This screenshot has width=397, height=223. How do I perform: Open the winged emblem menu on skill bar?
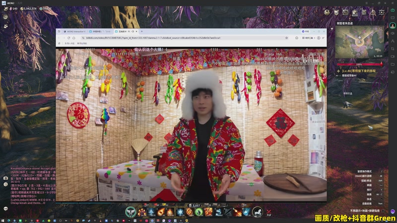coord(131,212)
